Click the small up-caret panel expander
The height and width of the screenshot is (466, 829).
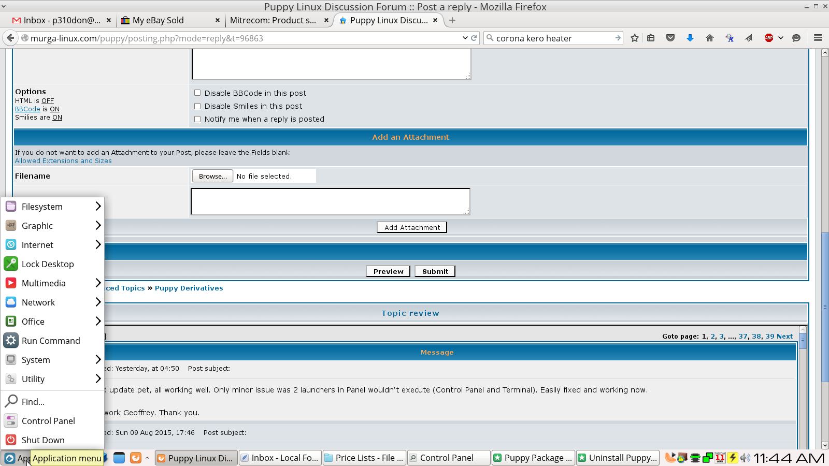147,458
